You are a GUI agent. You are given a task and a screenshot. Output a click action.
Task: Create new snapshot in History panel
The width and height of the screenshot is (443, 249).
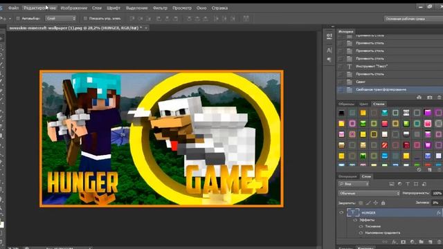[x=430, y=98]
